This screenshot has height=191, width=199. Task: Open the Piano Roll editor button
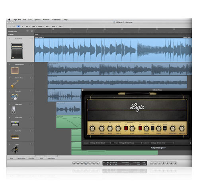(31, 158)
